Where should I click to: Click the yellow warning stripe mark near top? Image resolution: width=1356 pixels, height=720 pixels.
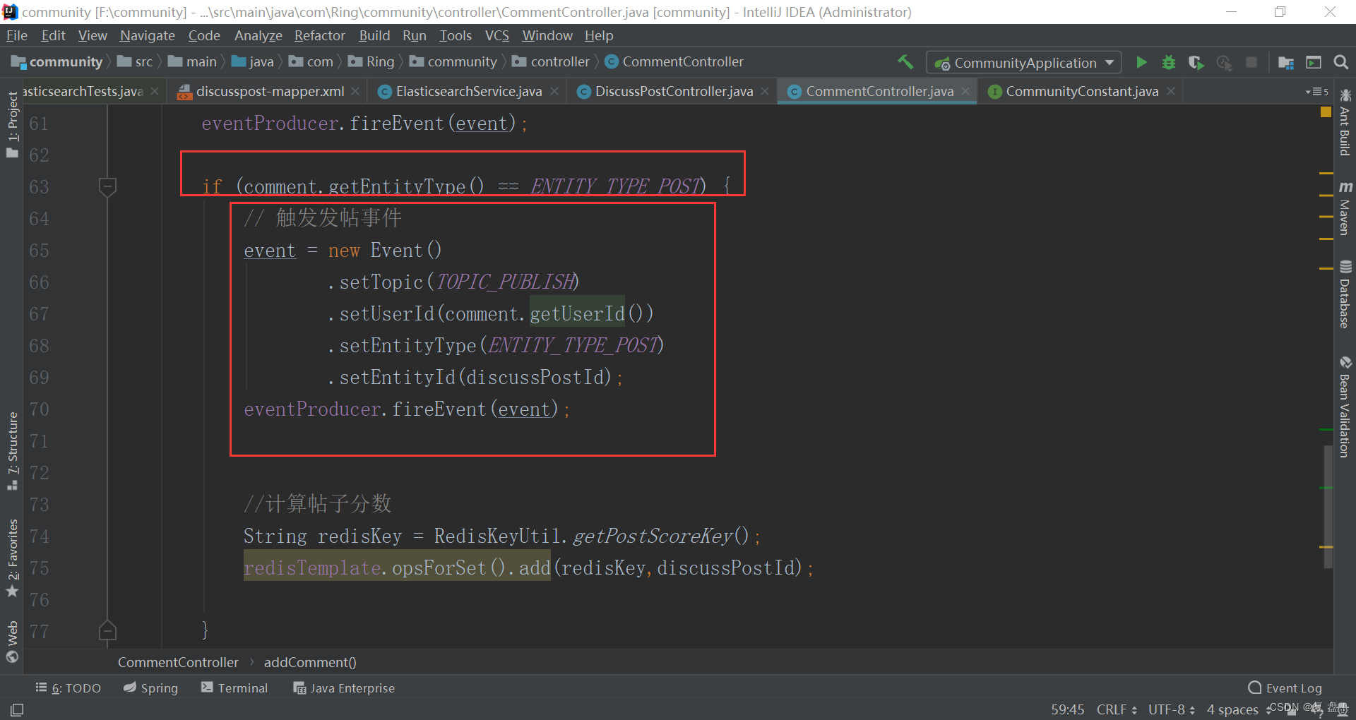(1326, 173)
